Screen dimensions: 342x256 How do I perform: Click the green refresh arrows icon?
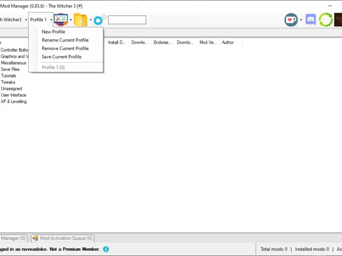pyautogui.click(x=326, y=20)
